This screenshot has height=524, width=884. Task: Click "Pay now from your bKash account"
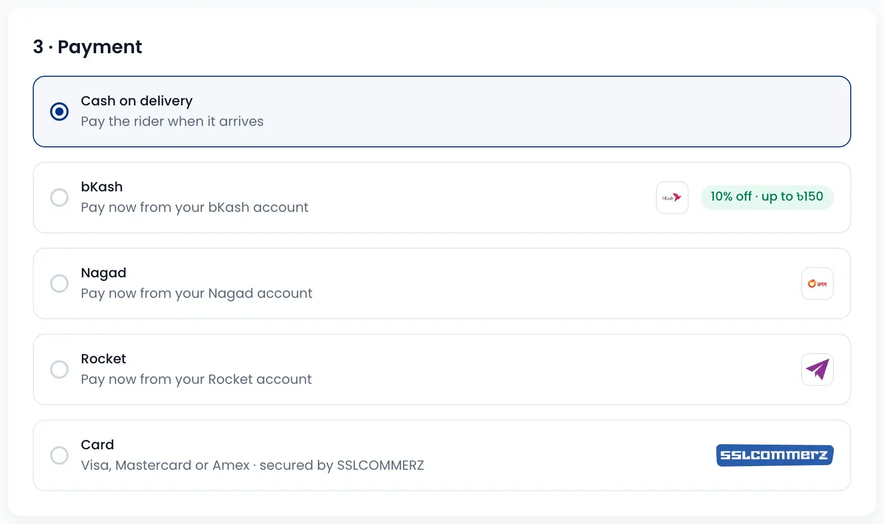(x=194, y=207)
